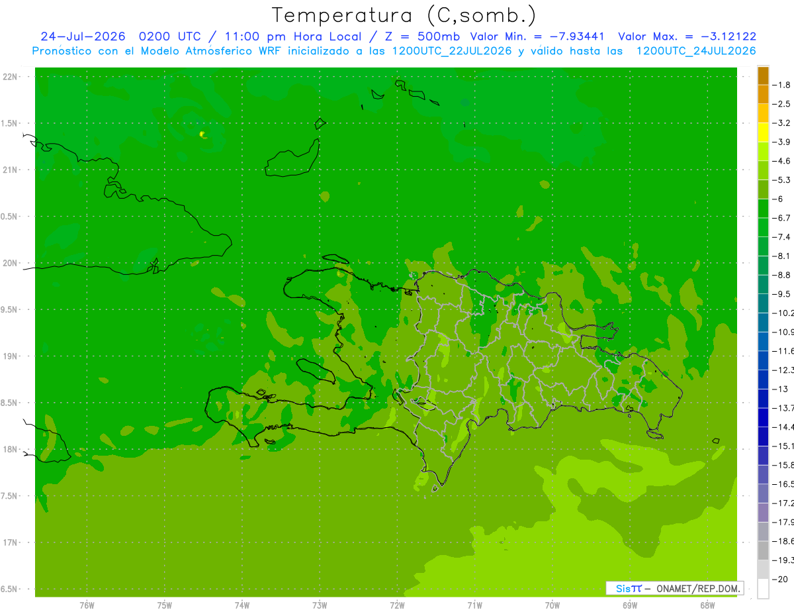Click the olive-green swatch between -5.3 and -6
794x614 pixels.
[763, 189]
